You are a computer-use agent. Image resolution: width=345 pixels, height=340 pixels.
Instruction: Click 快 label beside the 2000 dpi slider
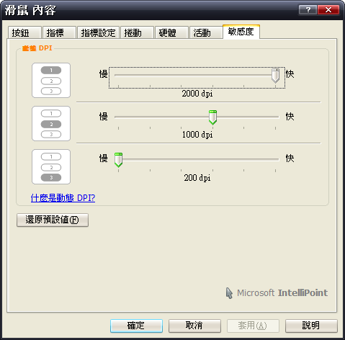point(290,74)
